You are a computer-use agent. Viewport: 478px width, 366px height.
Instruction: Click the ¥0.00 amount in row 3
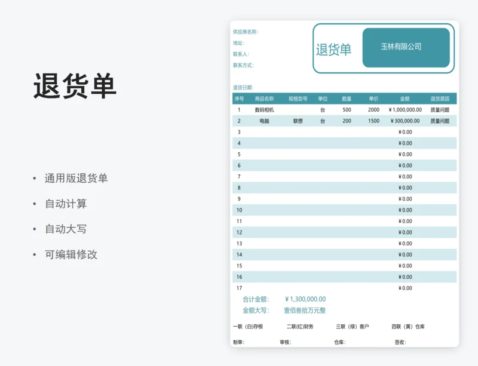pyautogui.click(x=405, y=132)
